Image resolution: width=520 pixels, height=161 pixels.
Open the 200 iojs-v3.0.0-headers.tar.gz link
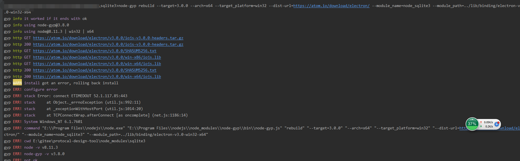tap(108, 44)
